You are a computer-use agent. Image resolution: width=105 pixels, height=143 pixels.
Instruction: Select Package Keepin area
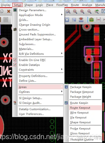click(x=81, y=87)
